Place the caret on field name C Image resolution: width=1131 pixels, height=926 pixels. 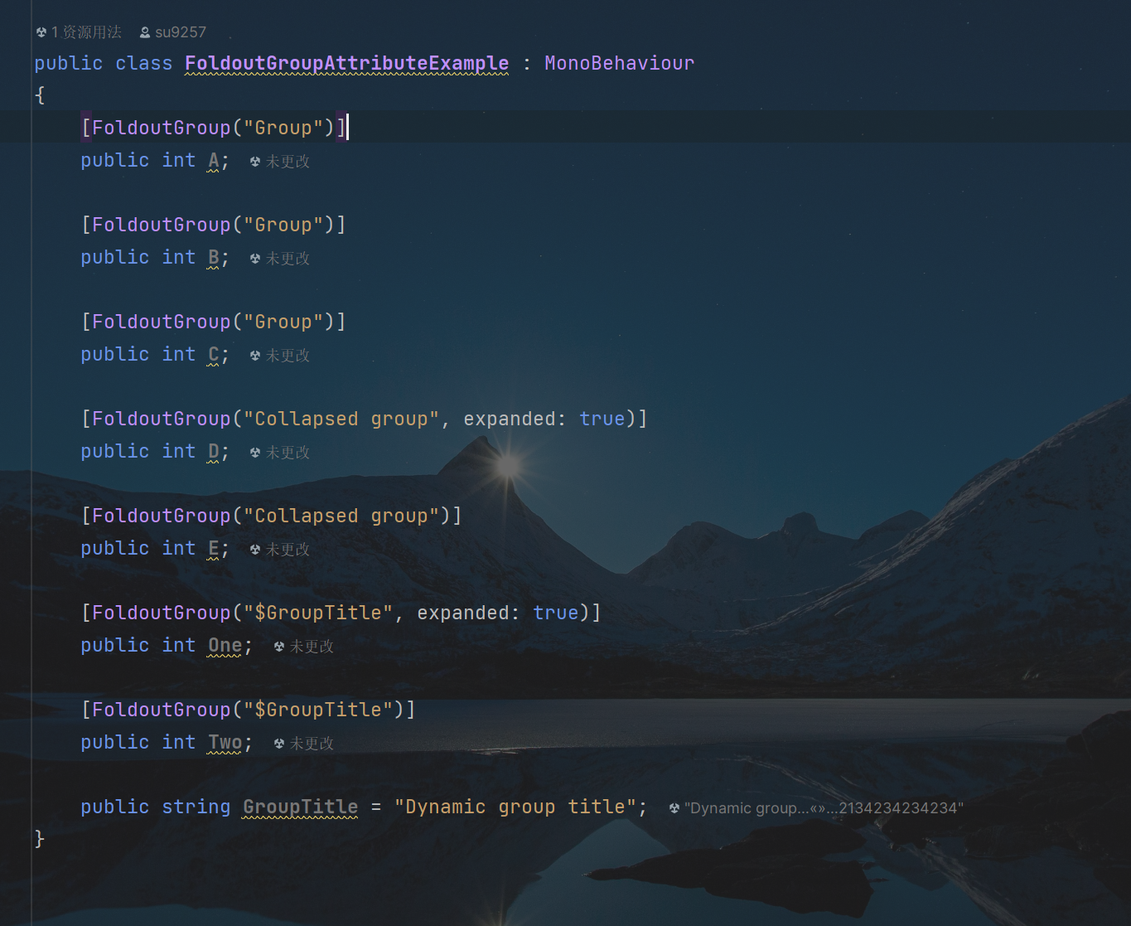click(x=214, y=354)
